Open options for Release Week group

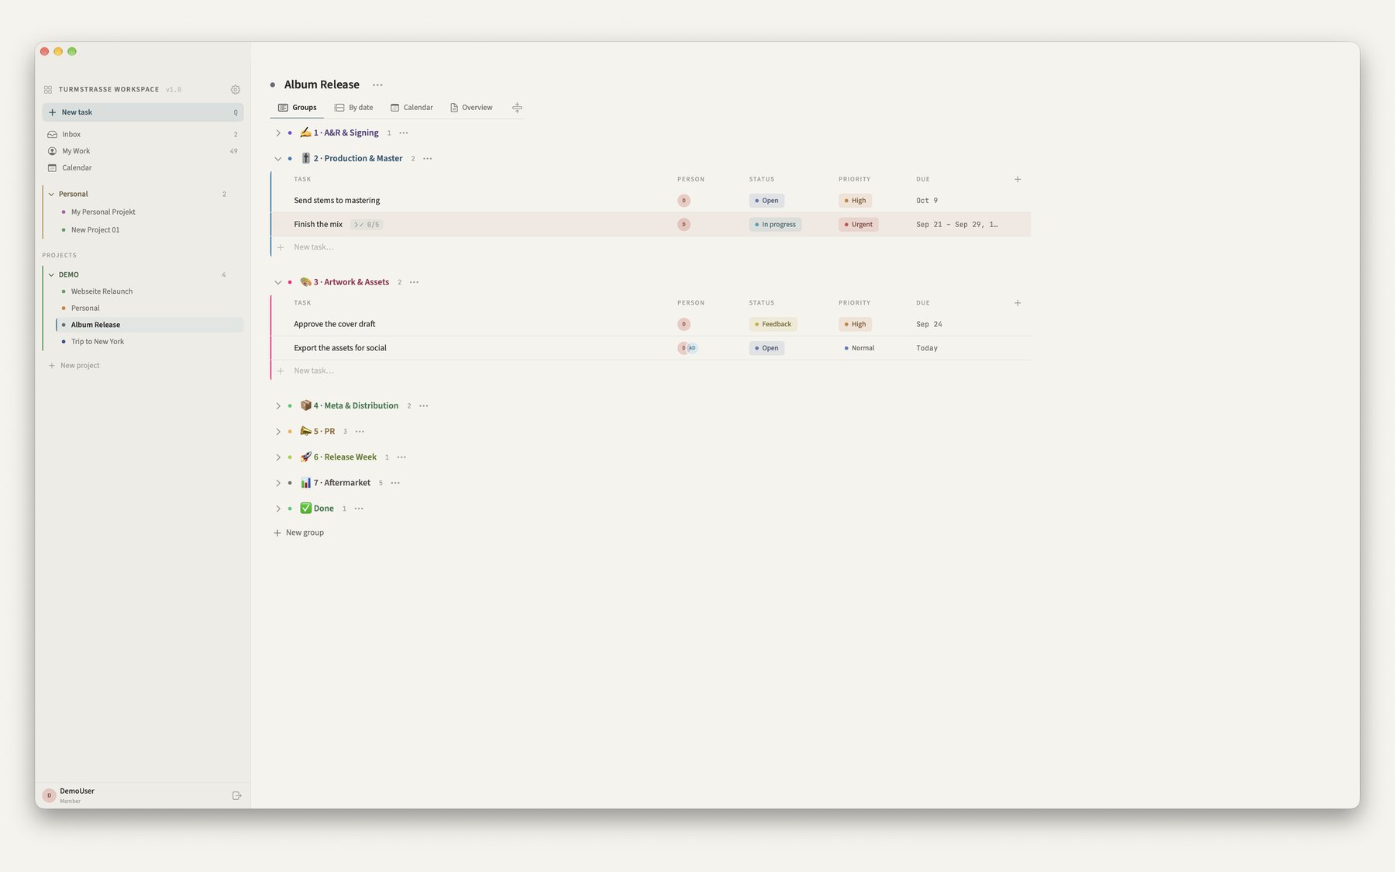click(401, 457)
